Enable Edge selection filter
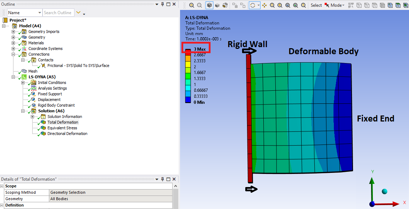Screen dimensions: 409x209 [367, 5]
